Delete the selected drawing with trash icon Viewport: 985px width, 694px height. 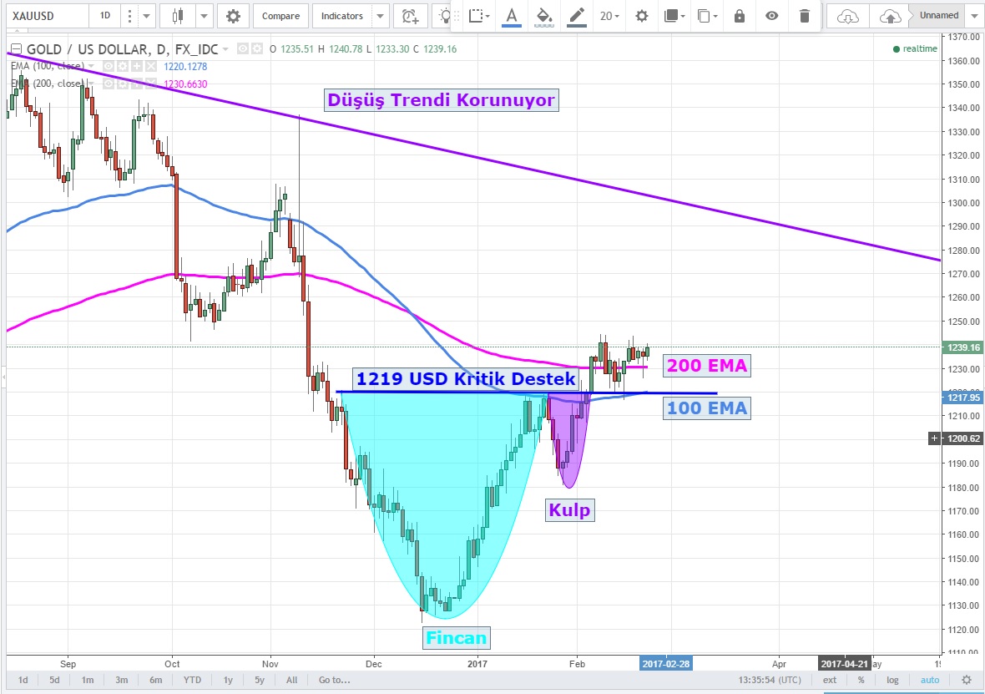(x=804, y=16)
